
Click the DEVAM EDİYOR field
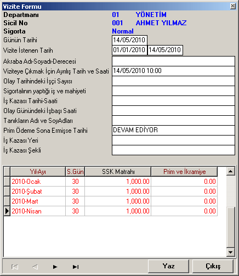point(173,130)
